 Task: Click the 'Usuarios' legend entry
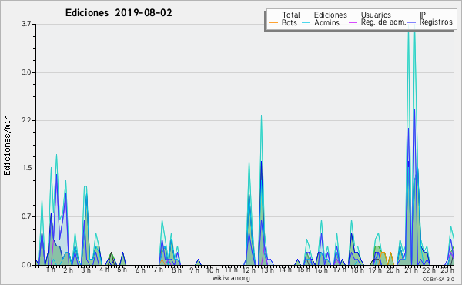[x=376, y=15]
